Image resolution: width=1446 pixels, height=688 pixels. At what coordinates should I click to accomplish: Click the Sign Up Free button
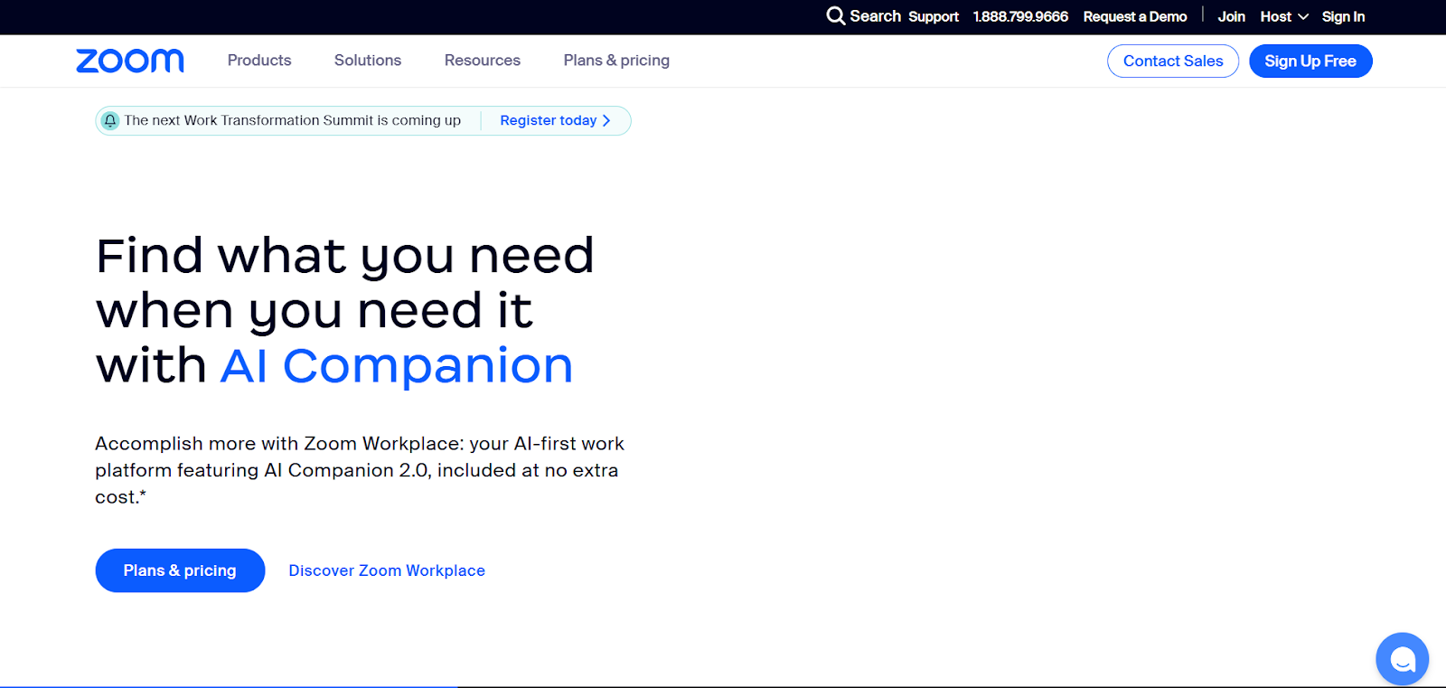[x=1310, y=61]
